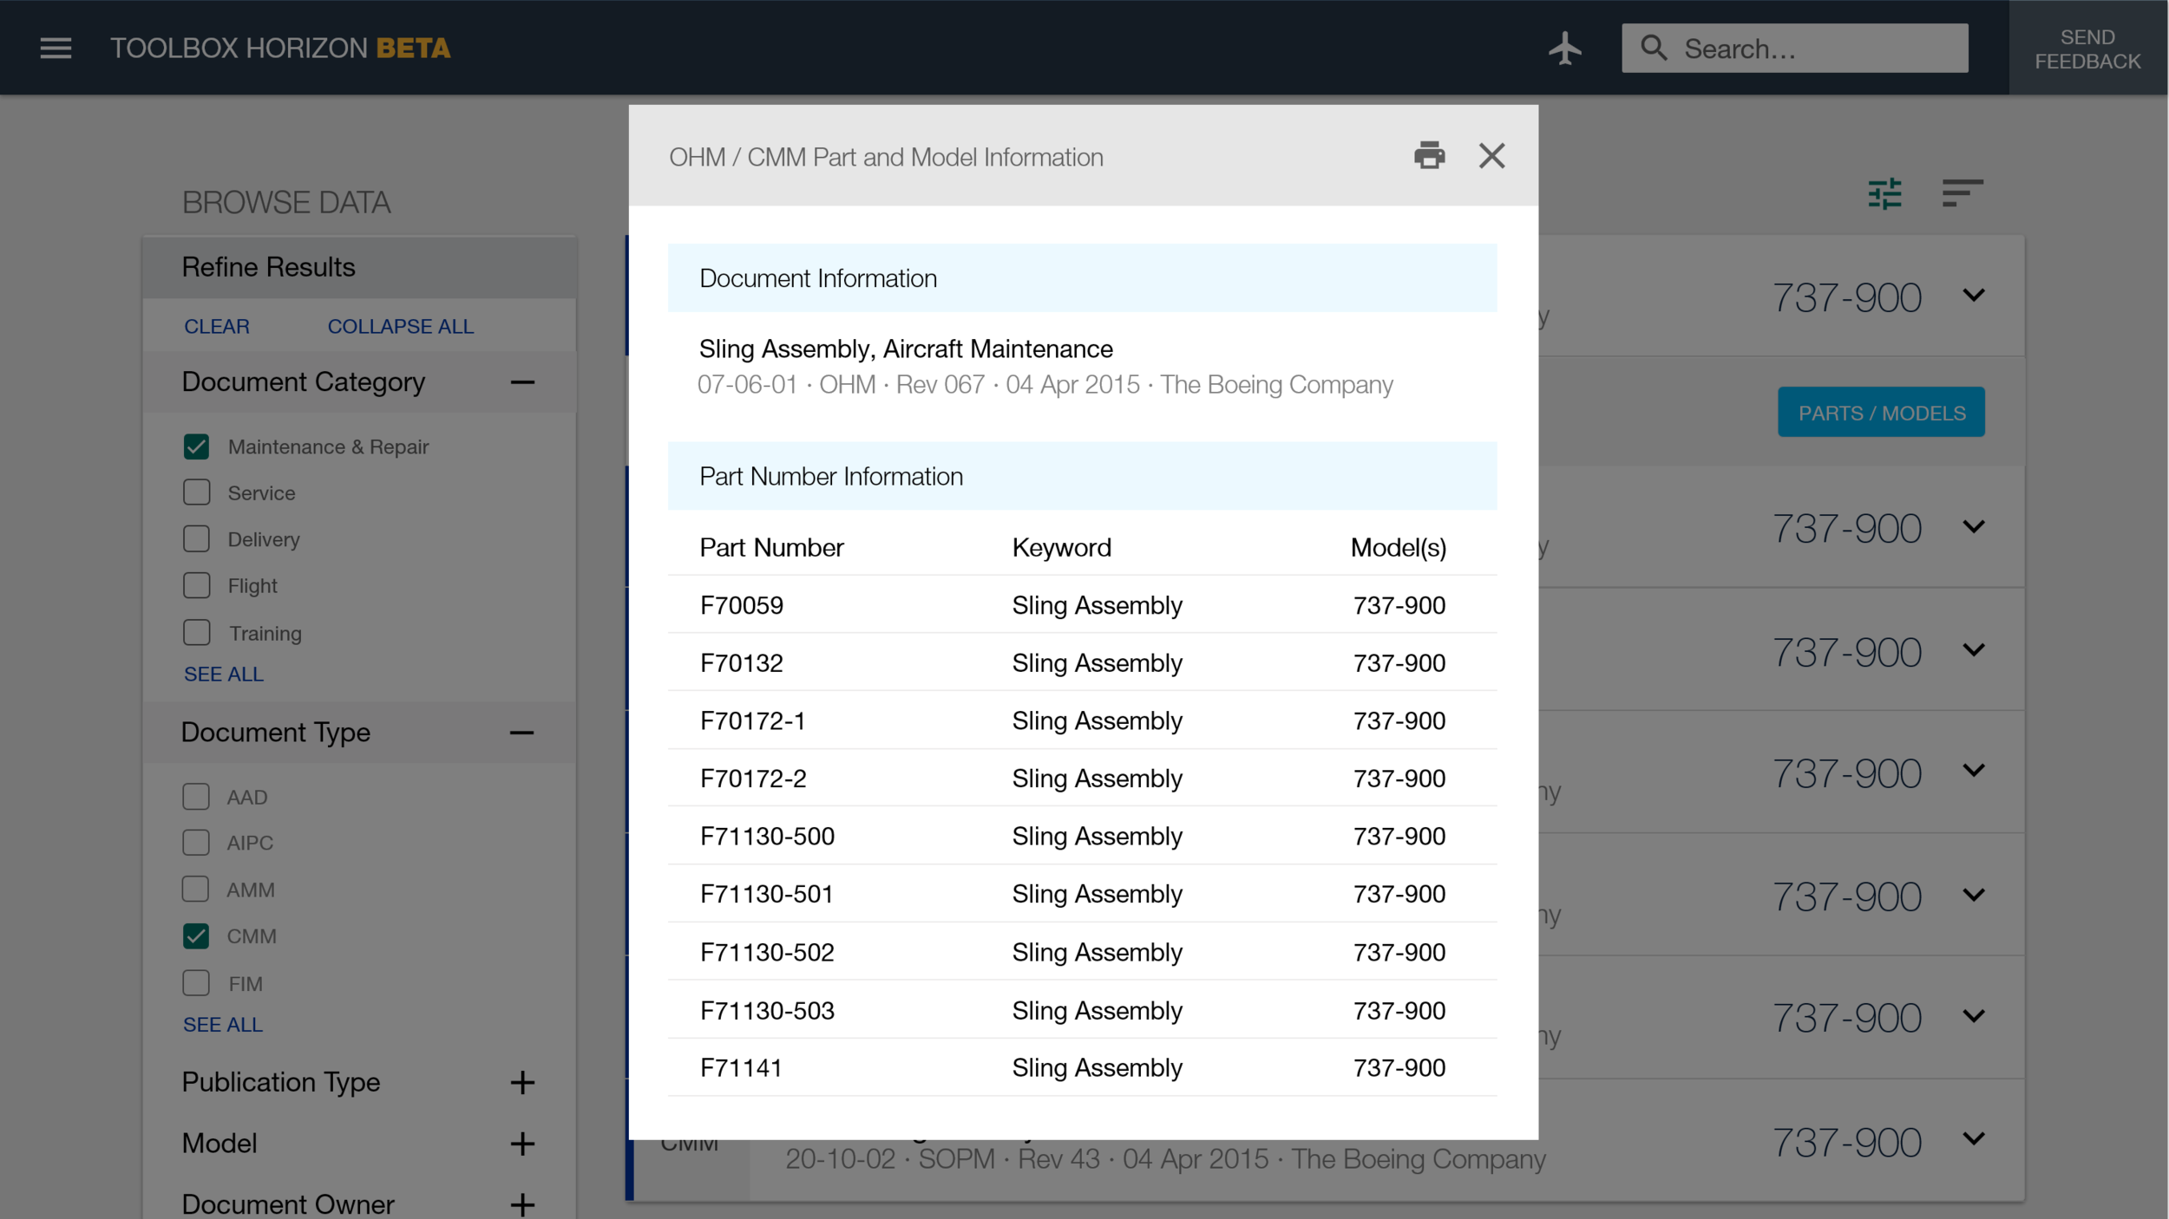Collapse the first 737-900 result chevron
Viewport: 2169px width, 1219px height.
[x=1974, y=296]
